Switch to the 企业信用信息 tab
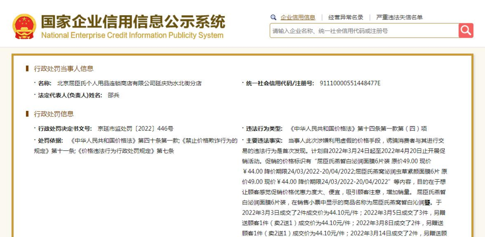Viewport: 485px width, 237px height. click(298, 18)
